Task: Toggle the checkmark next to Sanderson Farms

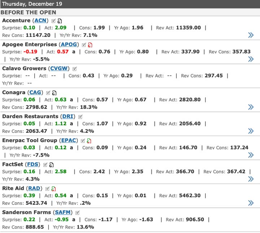Action: 78,212
